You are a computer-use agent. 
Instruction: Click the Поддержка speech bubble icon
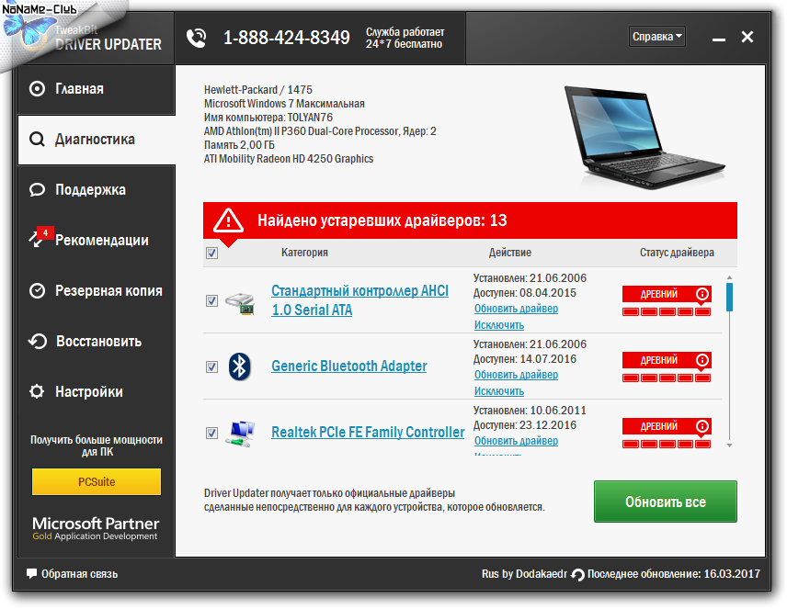[37, 189]
